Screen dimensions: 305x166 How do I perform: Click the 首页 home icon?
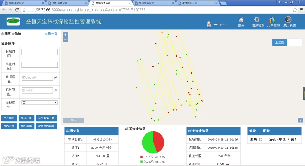click(241, 20)
